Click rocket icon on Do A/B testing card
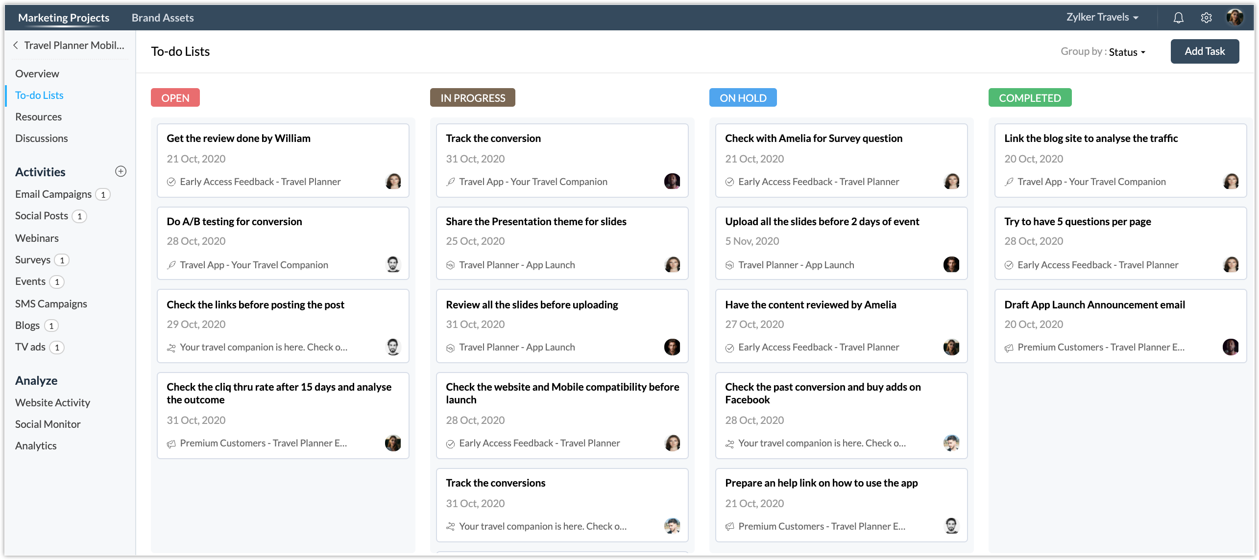 coord(171,265)
